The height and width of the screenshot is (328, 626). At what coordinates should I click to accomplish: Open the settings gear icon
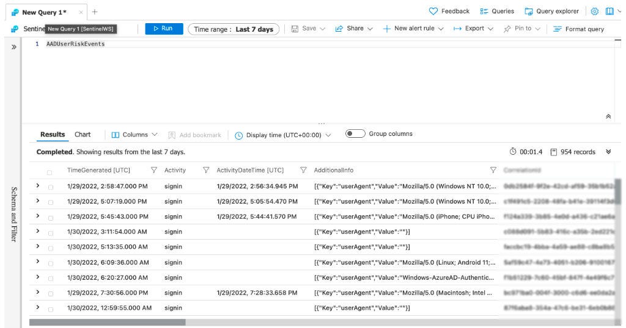pyautogui.click(x=594, y=12)
